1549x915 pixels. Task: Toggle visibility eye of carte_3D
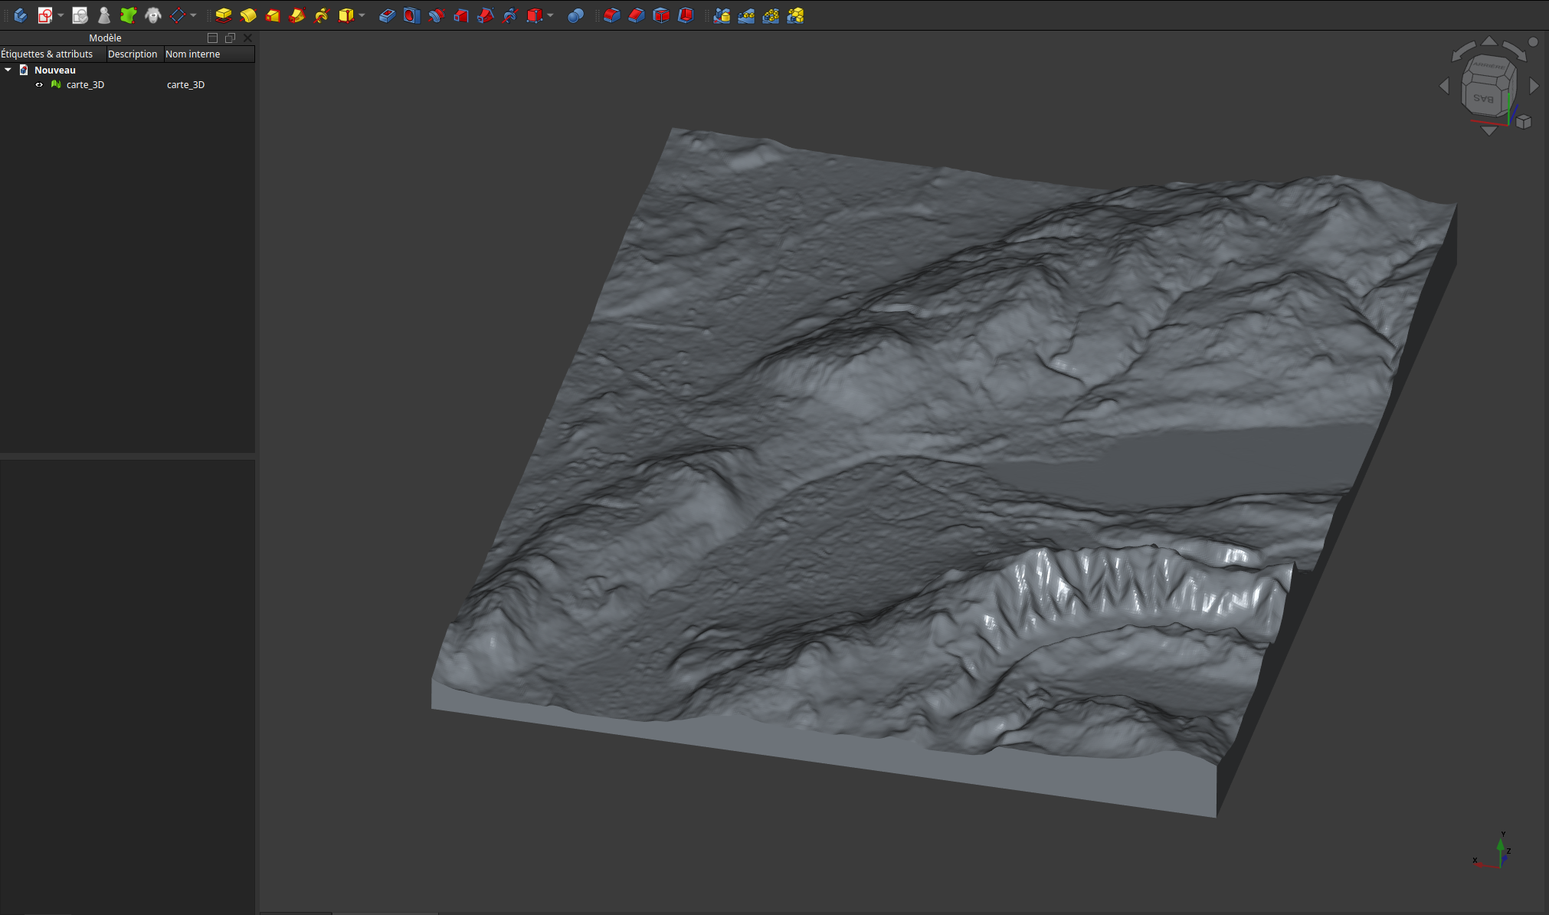point(39,85)
